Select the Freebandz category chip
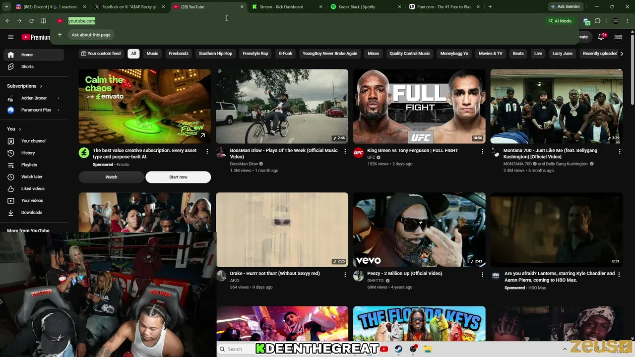The width and height of the screenshot is (635, 357). pos(179,54)
